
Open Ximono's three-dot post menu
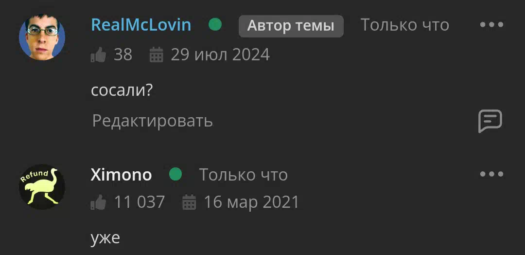(x=491, y=174)
